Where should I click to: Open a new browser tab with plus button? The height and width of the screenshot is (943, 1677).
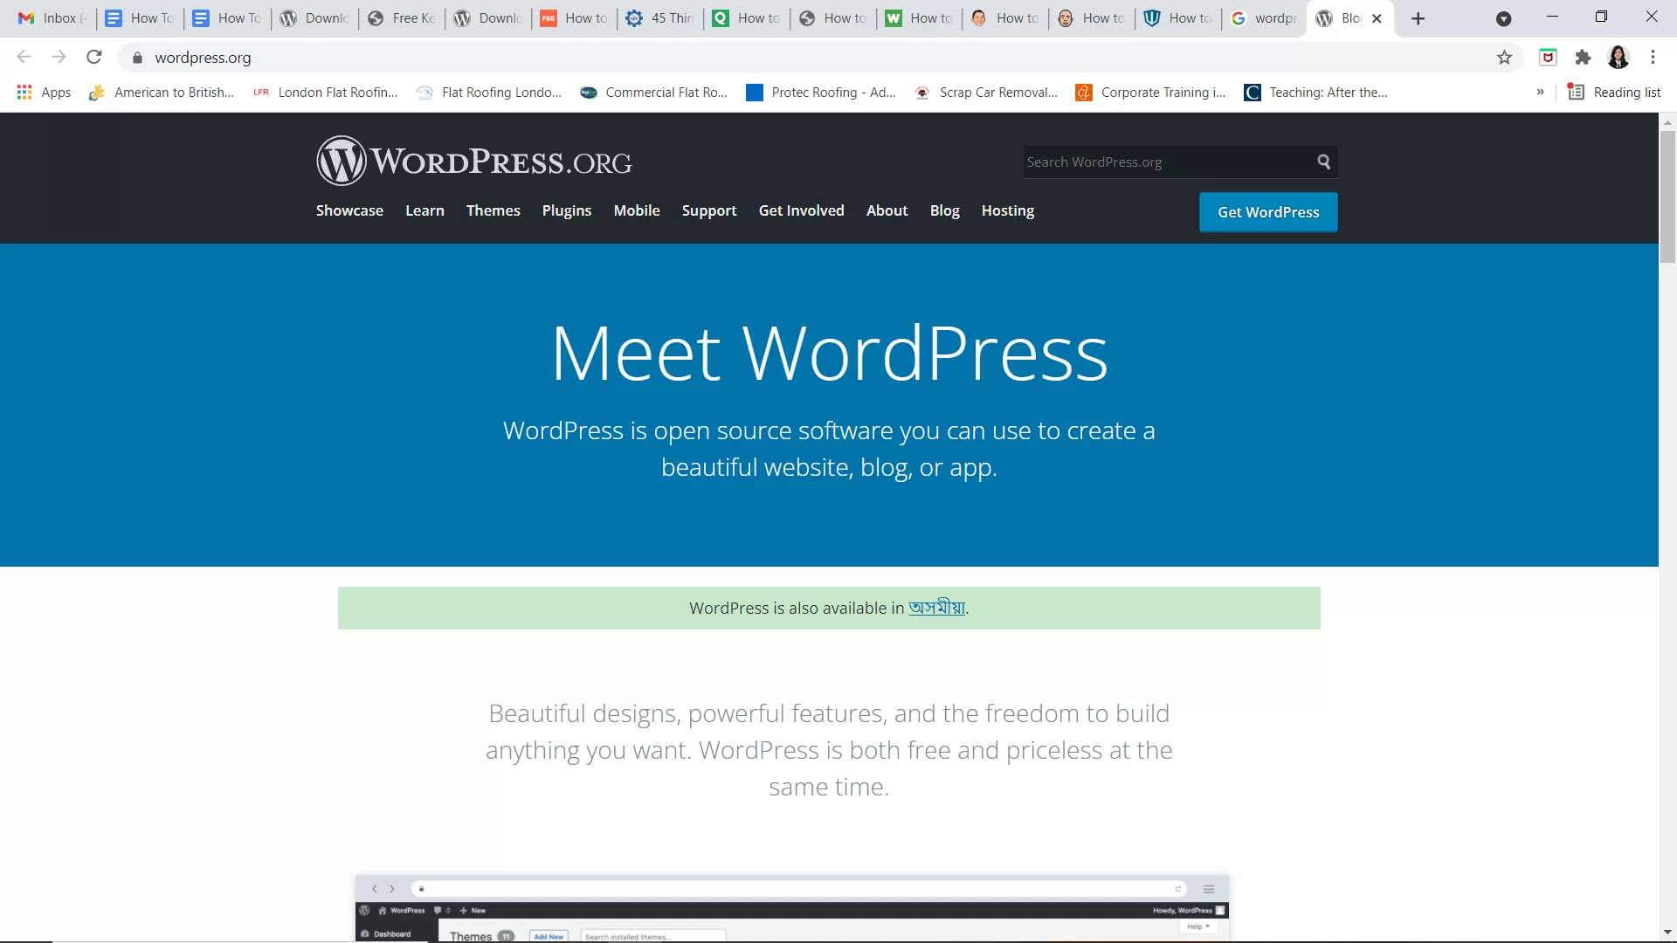click(1418, 17)
